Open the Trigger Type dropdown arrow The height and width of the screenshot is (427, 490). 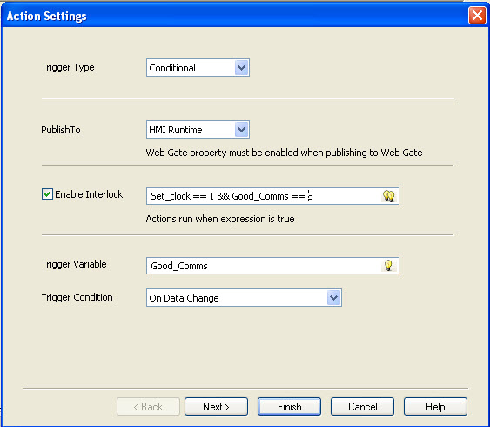(x=241, y=68)
